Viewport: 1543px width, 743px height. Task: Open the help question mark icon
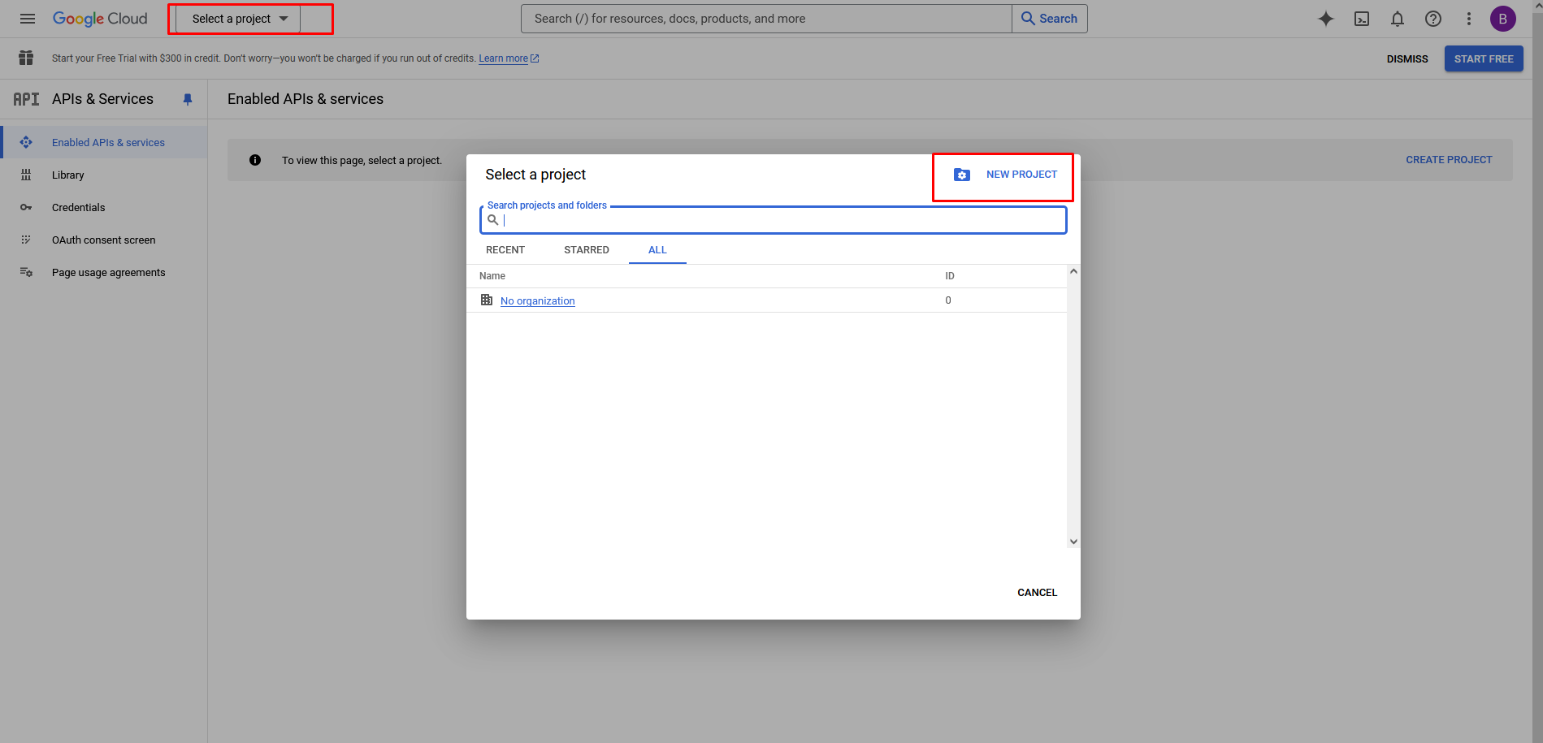pos(1432,19)
